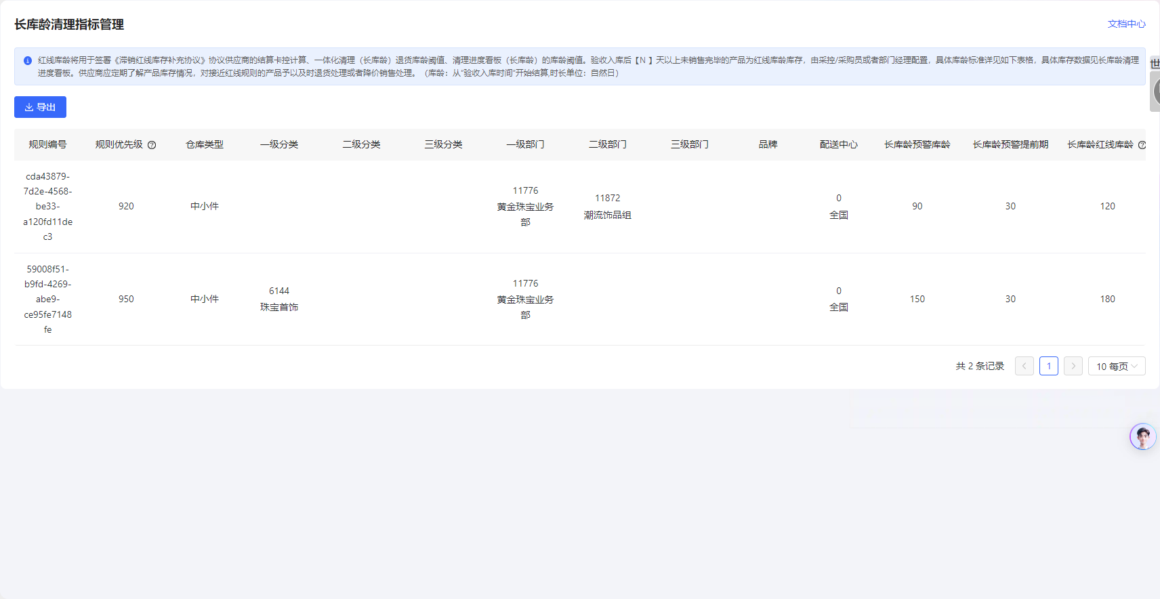The image size is (1160, 599).
Task: Click the help icon beside 规则优先级
Action: pos(152,145)
